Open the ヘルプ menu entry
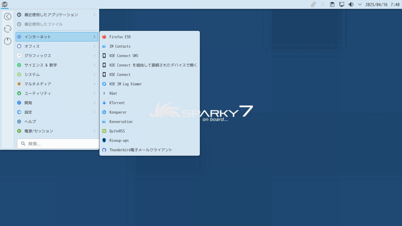The width and height of the screenshot is (402, 226). 57,122
